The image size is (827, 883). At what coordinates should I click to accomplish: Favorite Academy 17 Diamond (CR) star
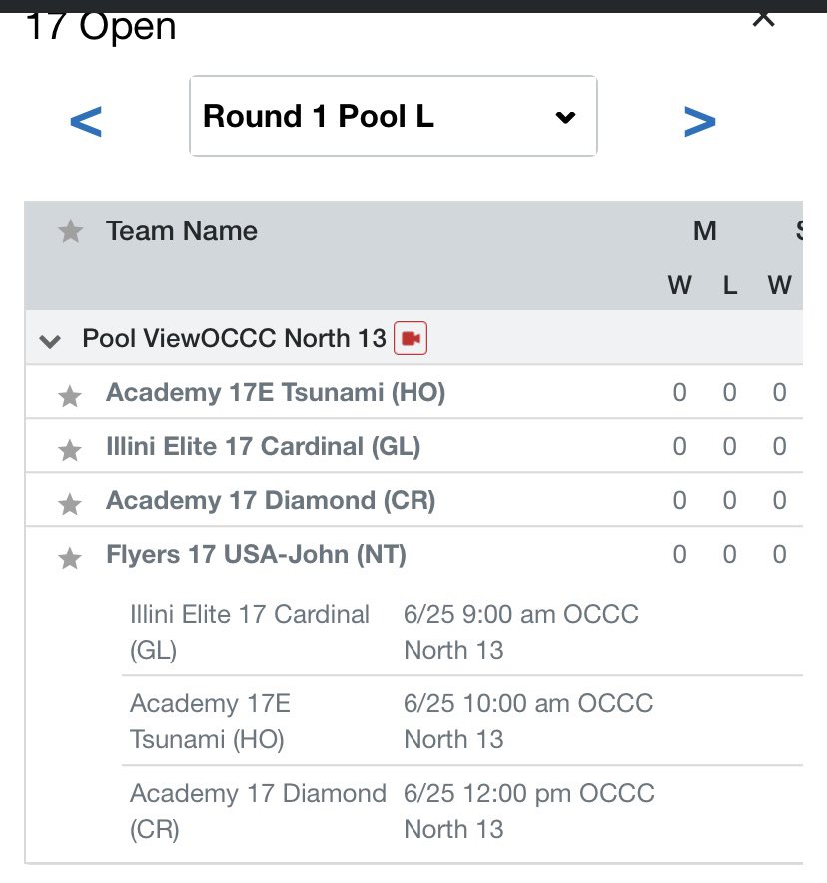70,504
